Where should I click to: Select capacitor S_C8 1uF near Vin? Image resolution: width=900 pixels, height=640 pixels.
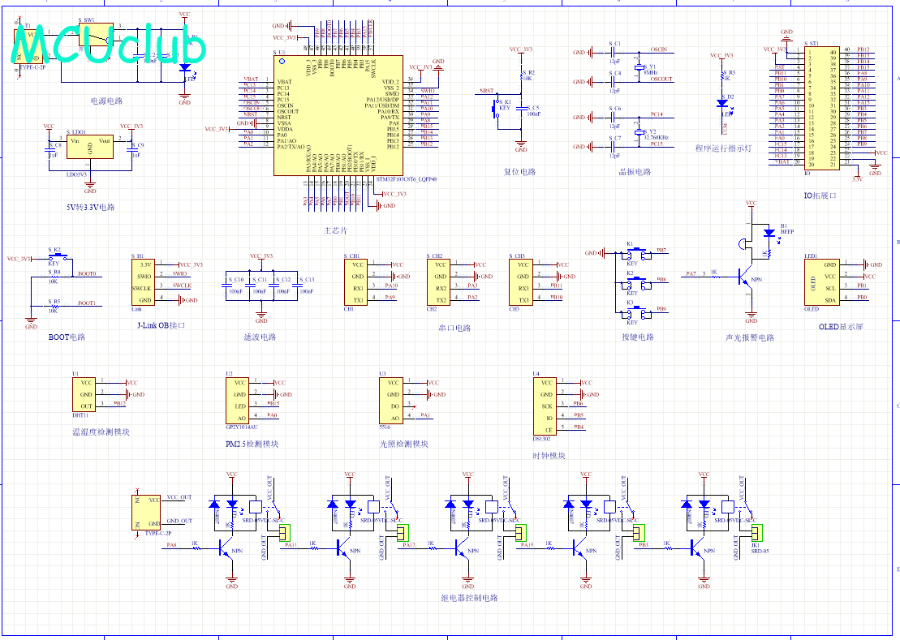click(x=49, y=150)
